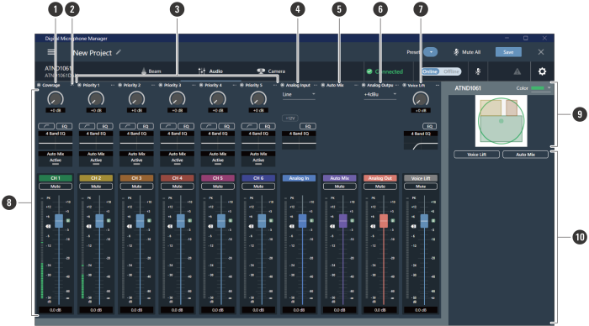Click the pencil icon to rename New Project
This screenshot has width=589, height=326.
pyautogui.click(x=119, y=52)
